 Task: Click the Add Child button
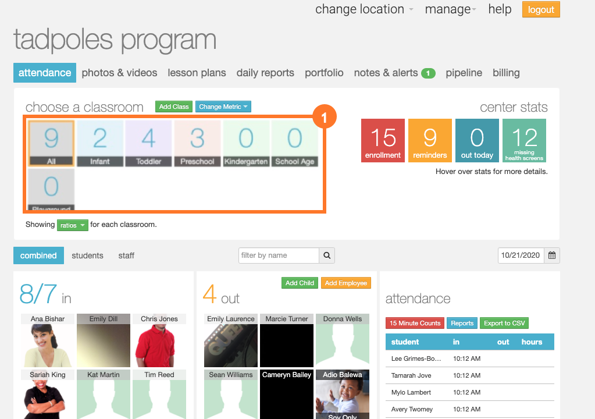point(300,283)
